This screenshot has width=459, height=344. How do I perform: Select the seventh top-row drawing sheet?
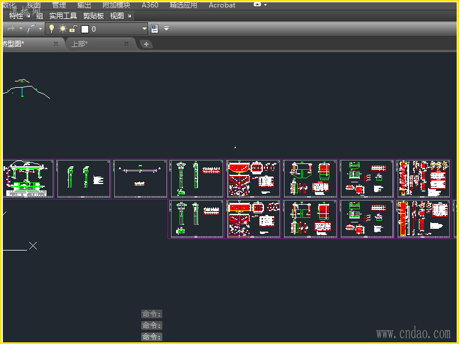(367, 179)
